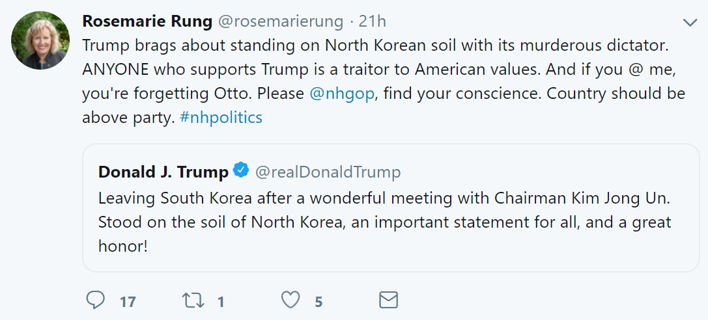Click the like count of 5
The width and height of the screenshot is (708, 320).
[x=319, y=302]
